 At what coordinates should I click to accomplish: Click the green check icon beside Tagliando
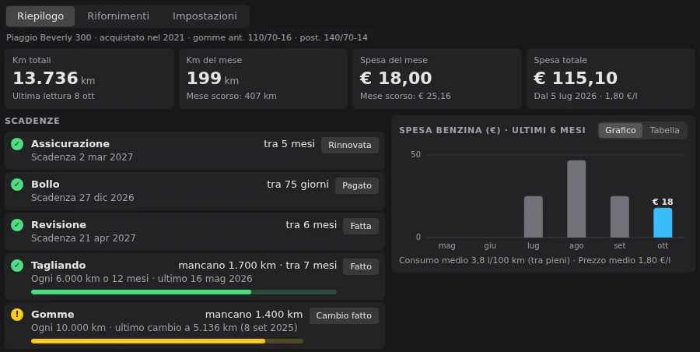(x=17, y=266)
